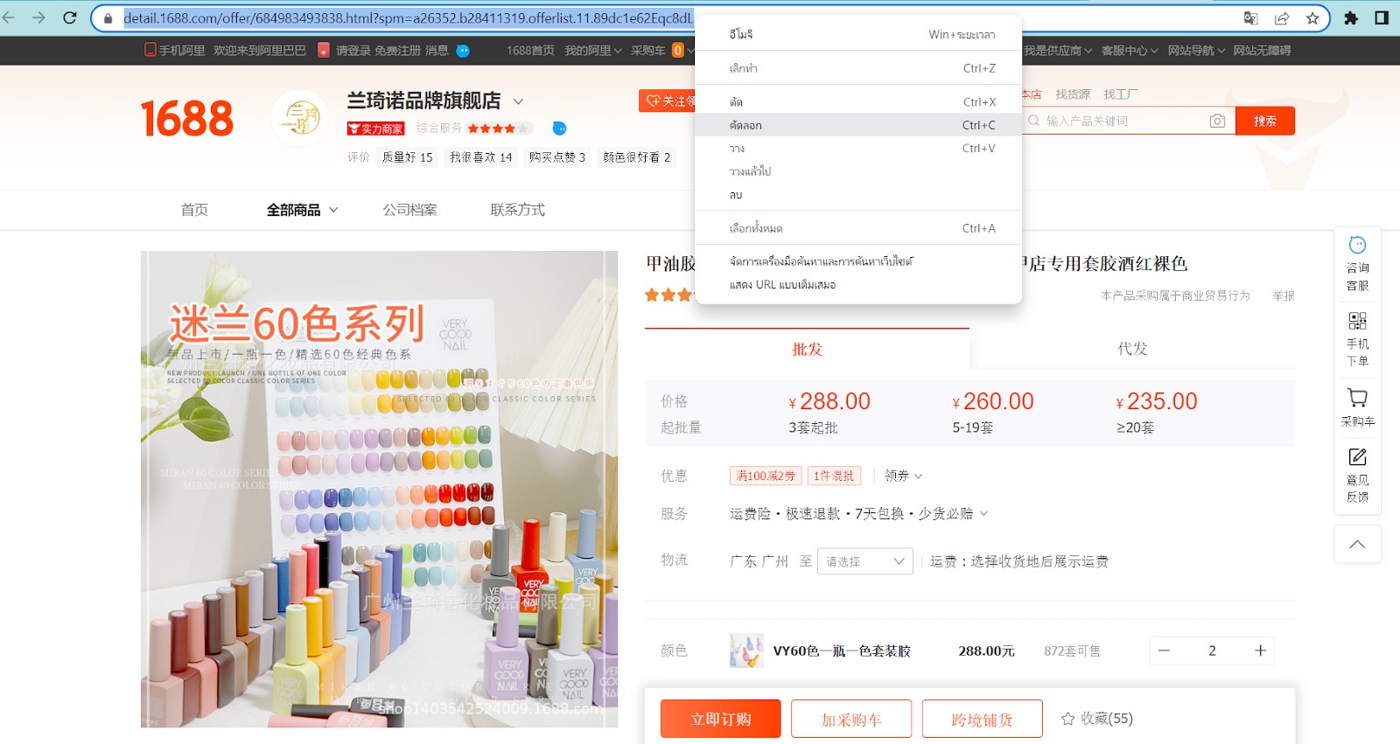Click the share page icon

pyautogui.click(x=1282, y=17)
